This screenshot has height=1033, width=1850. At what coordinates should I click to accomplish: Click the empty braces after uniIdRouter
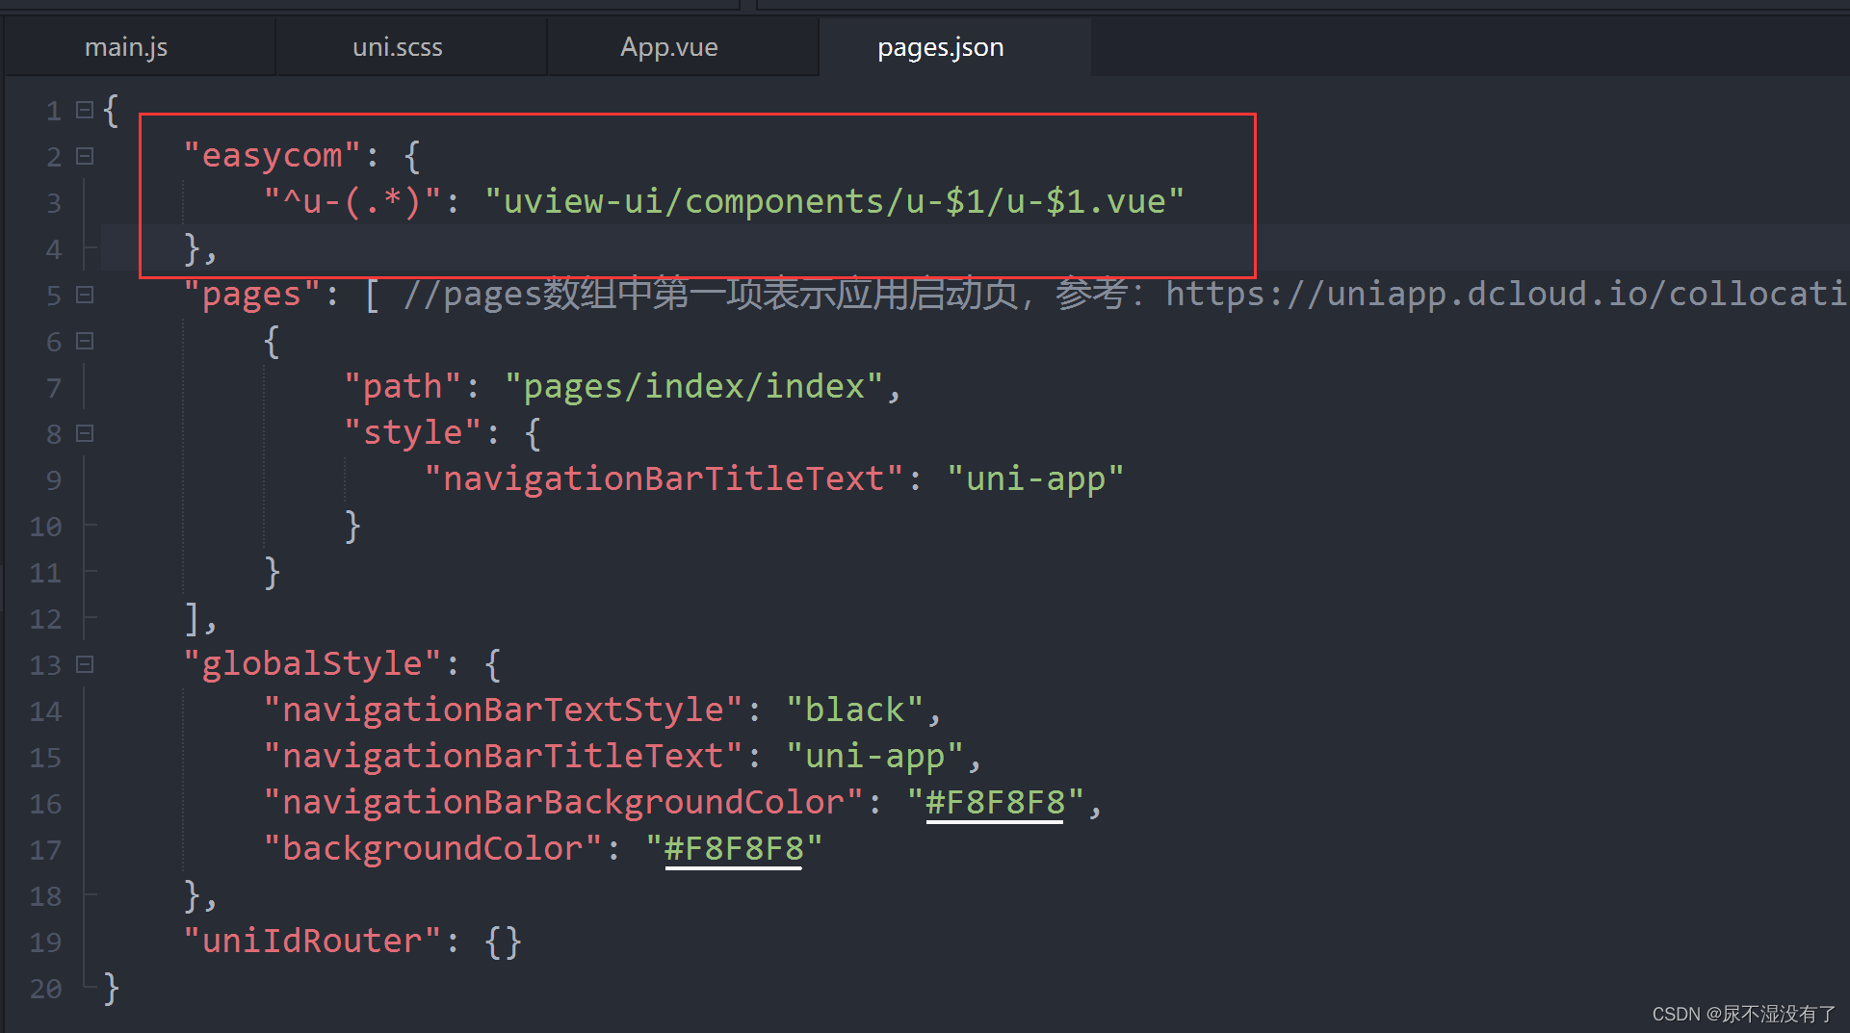503,942
